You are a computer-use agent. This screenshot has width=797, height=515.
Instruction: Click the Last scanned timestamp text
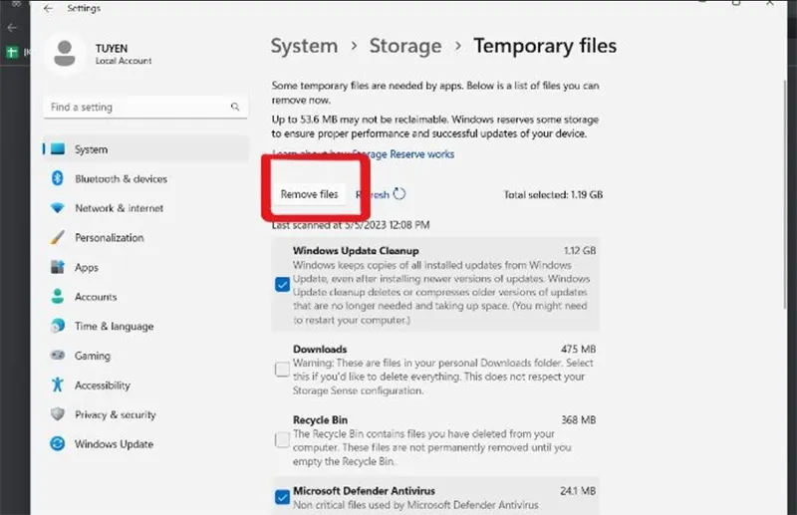click(351, 225)
